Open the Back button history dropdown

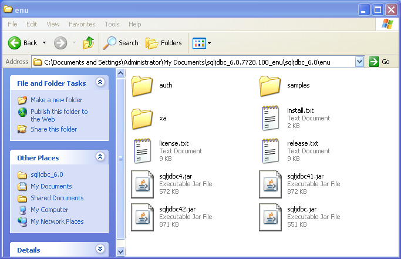pyautogui.click(x=44, y=43)
